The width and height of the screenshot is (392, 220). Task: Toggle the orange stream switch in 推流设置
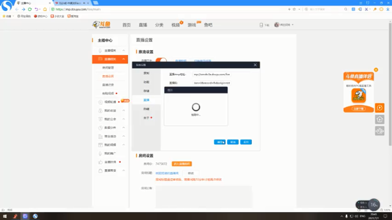(161, 60)
